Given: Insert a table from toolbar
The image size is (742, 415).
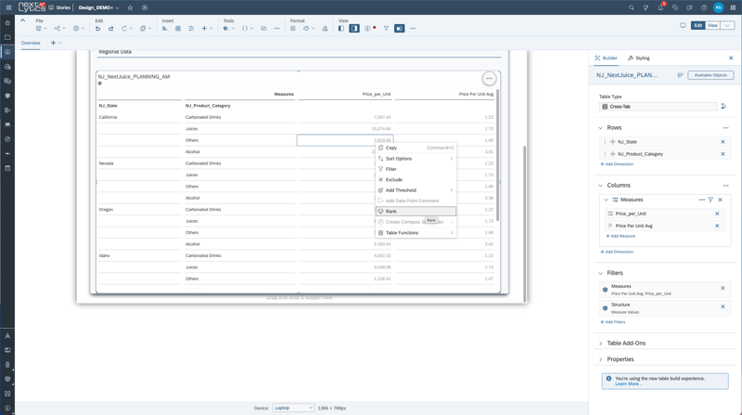Looking at the screenshot, I should coord(178,29).
